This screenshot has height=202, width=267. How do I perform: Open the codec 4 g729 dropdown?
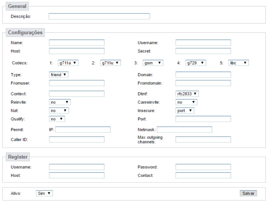[x=196, y=63]
